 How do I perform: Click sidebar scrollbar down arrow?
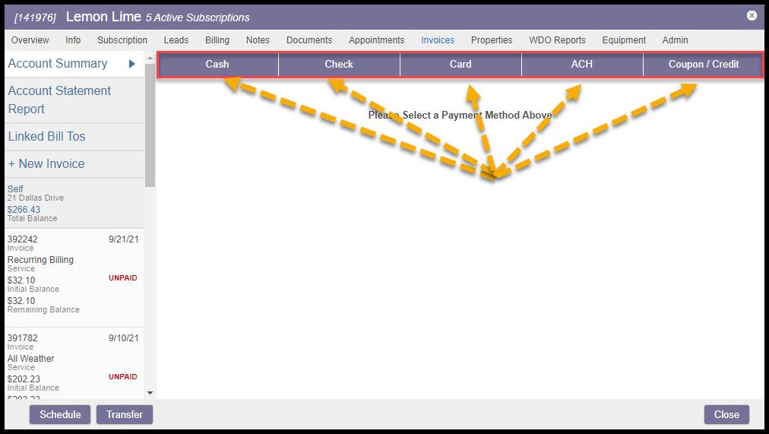(150, 392)
